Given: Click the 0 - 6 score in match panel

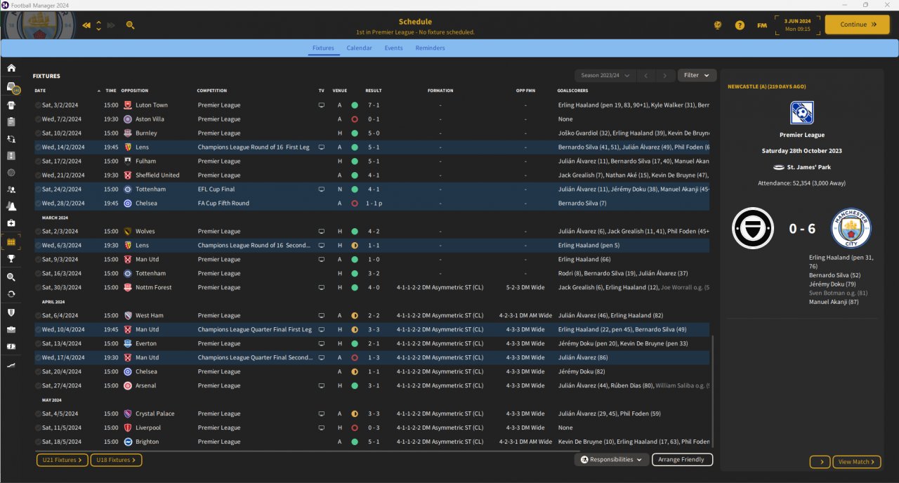Looking at the screenshot, I should (802, 229).
